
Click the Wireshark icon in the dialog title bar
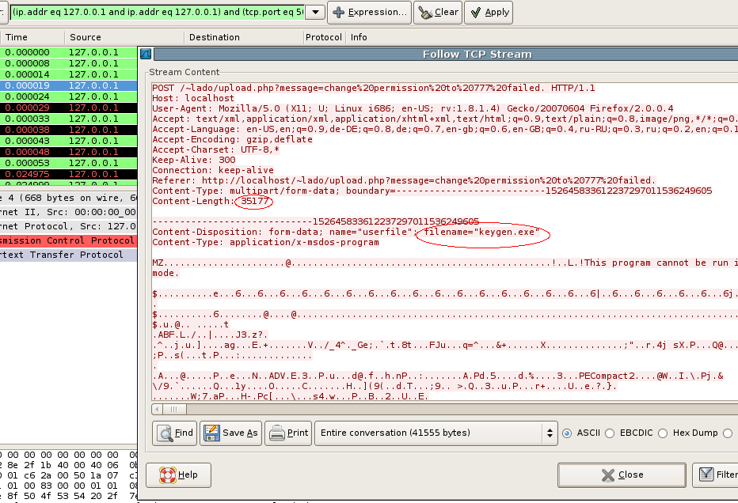(x=145, y=54)
